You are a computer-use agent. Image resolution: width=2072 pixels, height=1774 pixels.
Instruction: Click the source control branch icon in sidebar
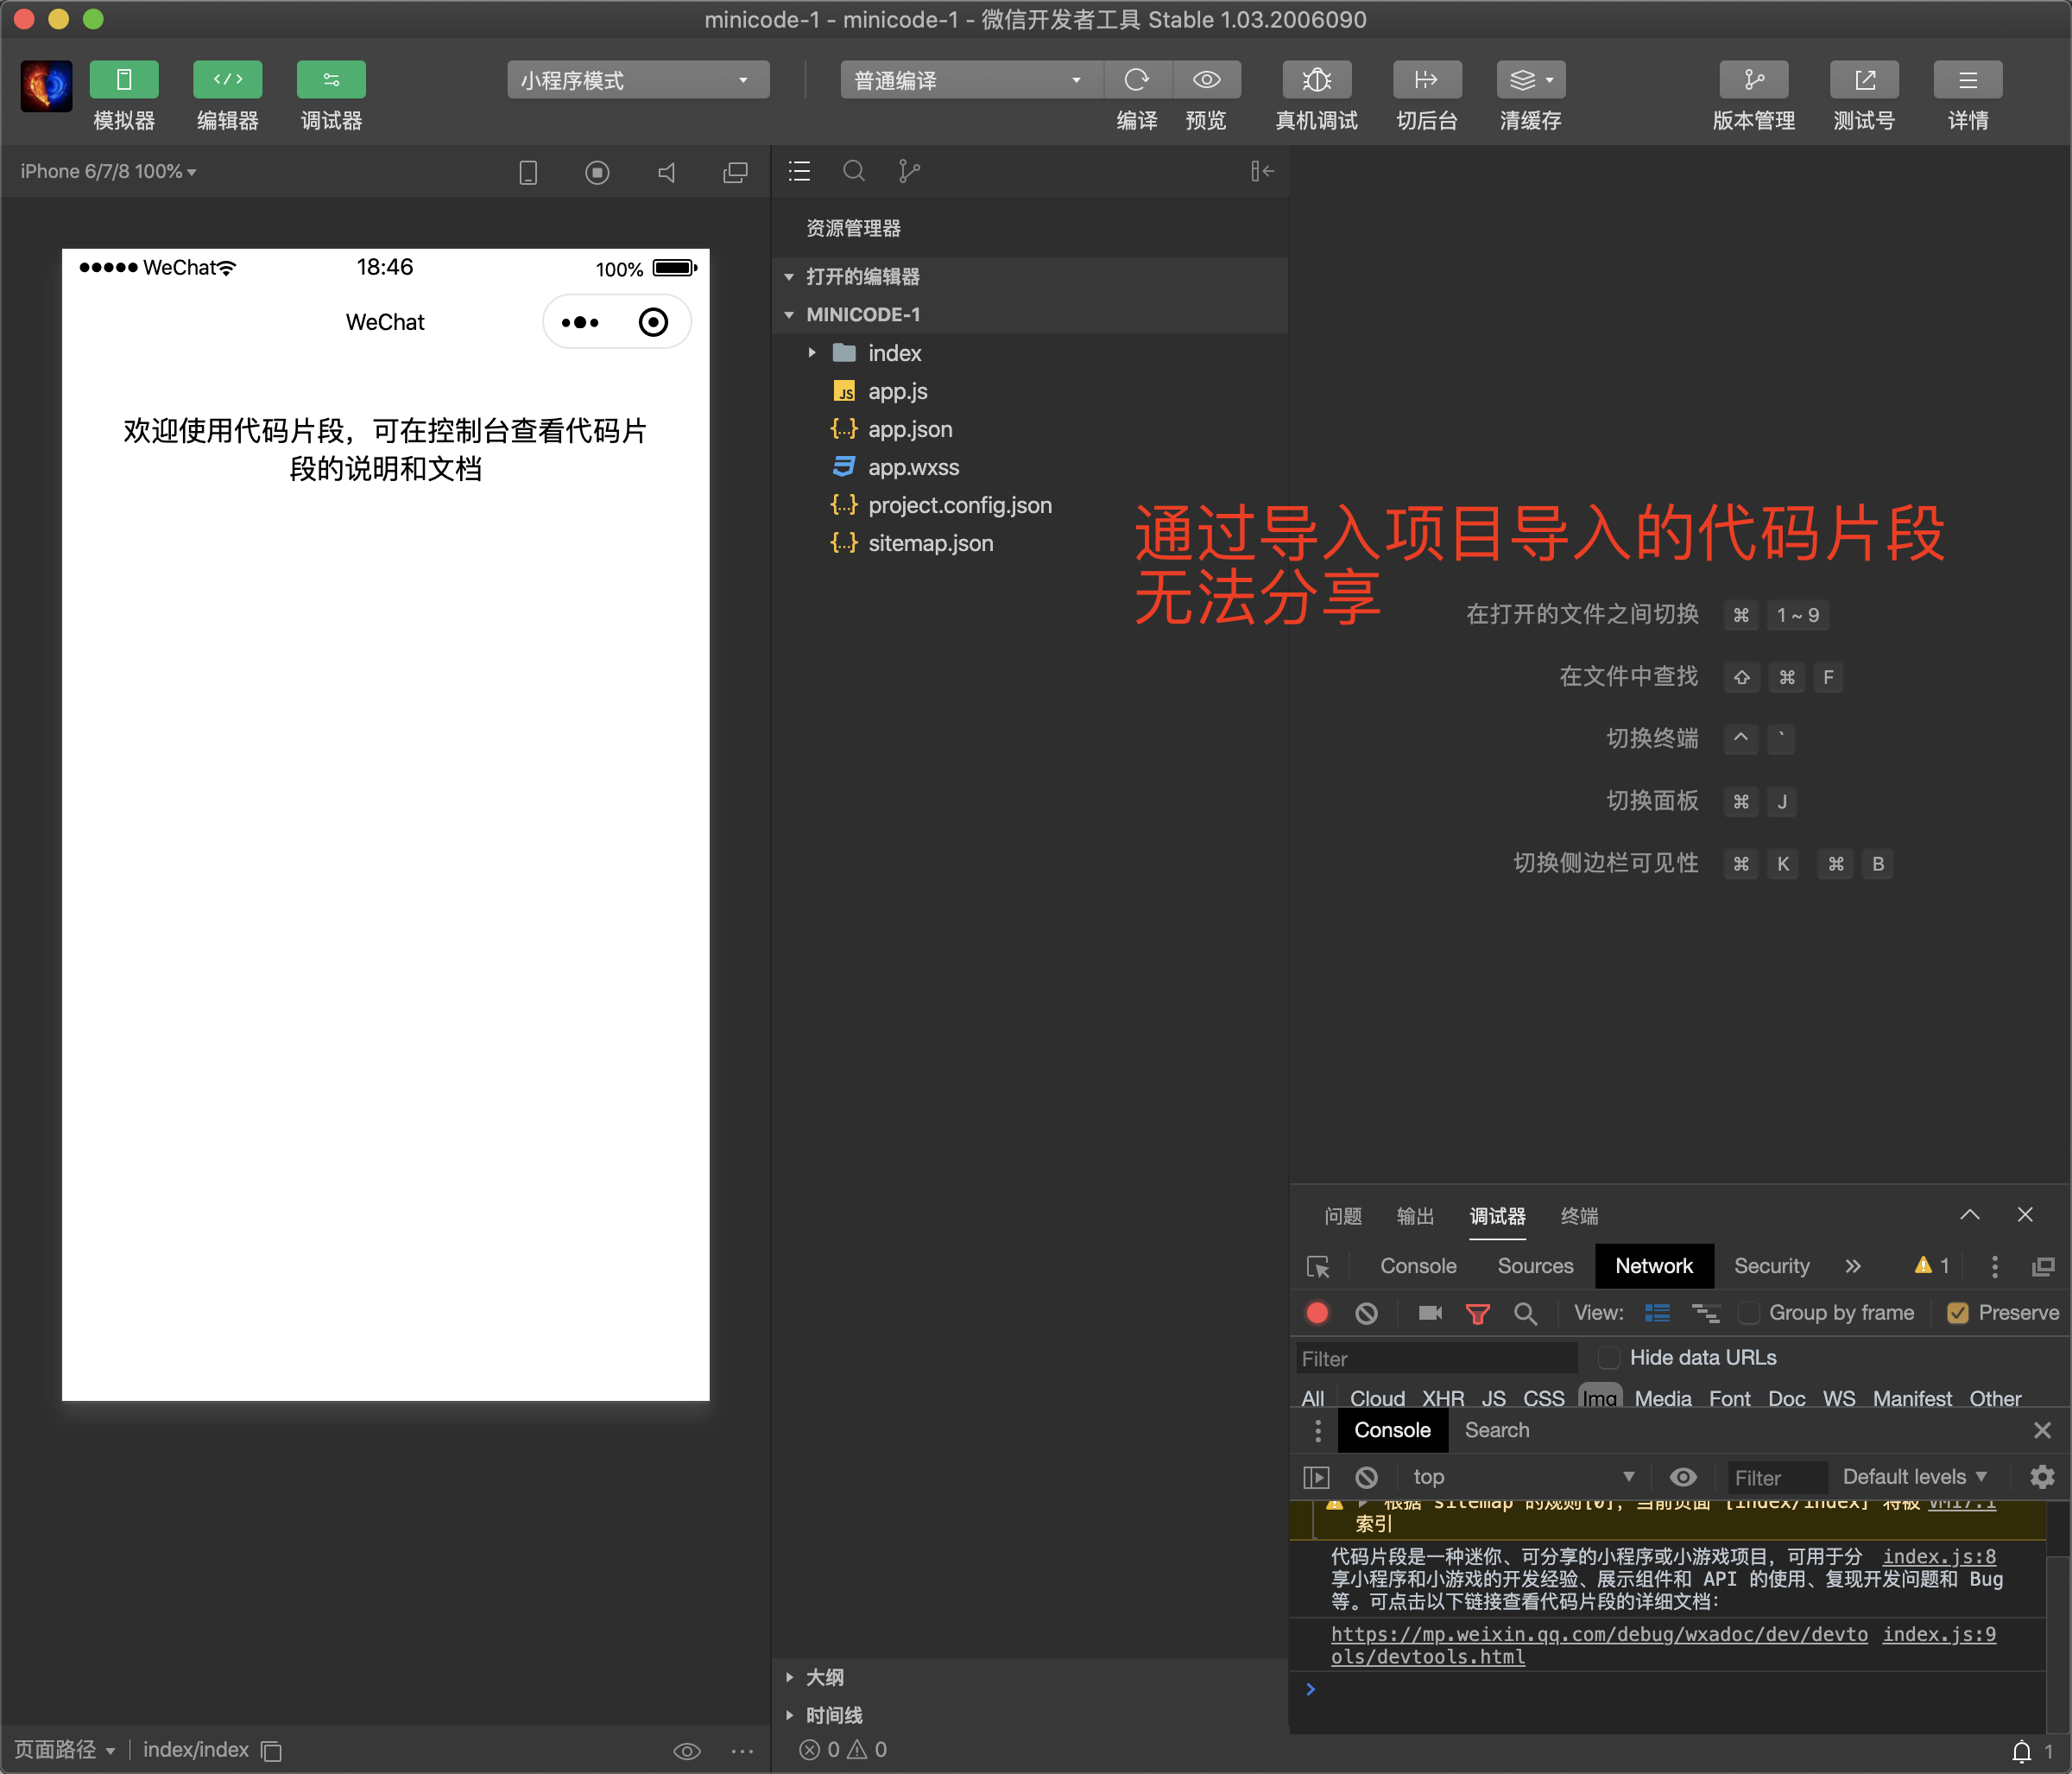tap(908, 172)
